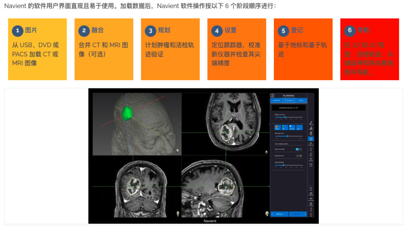Click the Smooth button in the modeling panel
Viewport: 406px width, 226px height.
(292, 127)
